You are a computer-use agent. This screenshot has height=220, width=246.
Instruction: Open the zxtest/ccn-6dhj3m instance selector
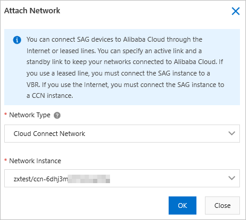coord(122,178)
